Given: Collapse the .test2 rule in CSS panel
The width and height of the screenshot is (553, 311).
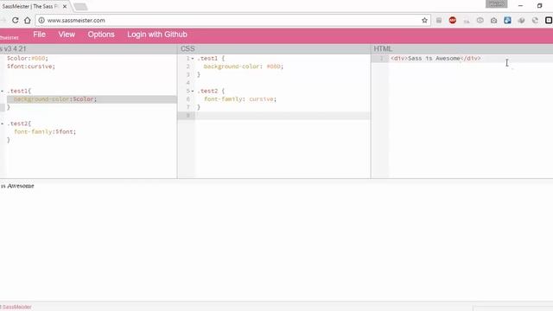Looking at the screenshot, I should [x=193, y=92].
